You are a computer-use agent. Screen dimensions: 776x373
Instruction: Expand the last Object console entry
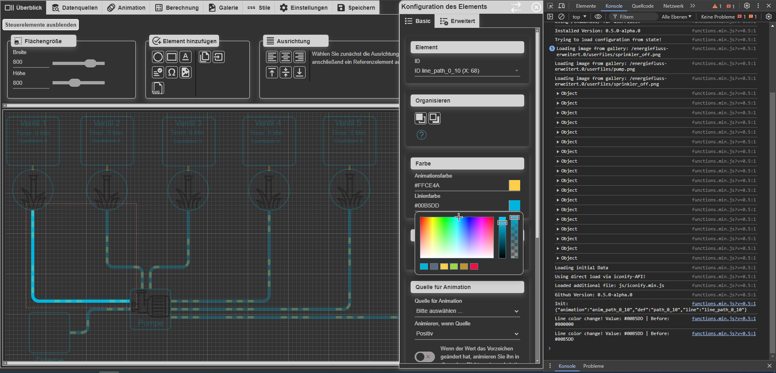pyautogui.click(x=558, y=258)
